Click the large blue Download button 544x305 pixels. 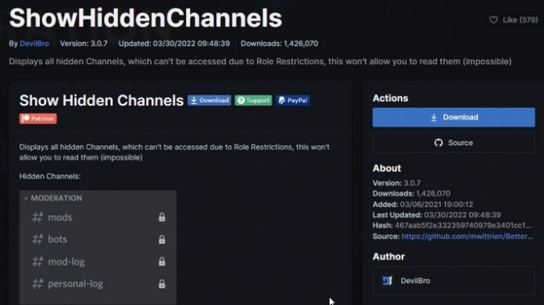tap(454, 117)
